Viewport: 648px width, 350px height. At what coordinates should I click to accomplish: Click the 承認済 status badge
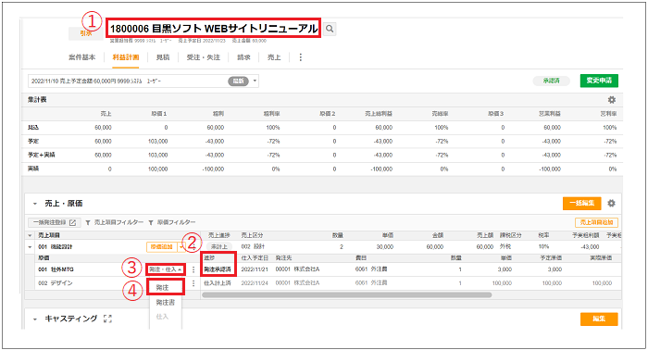click(552, 81)
